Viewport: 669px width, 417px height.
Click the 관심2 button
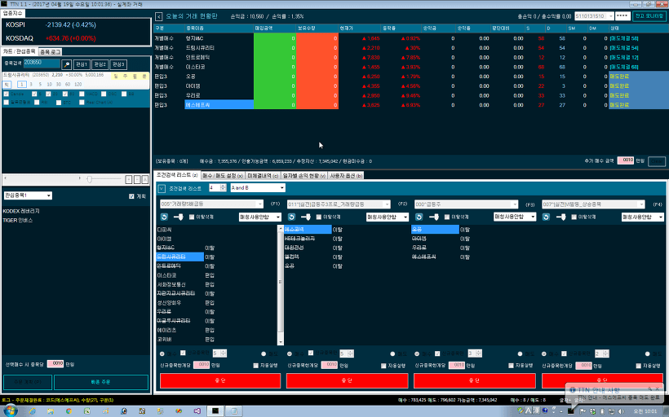[x=100, y=64]
